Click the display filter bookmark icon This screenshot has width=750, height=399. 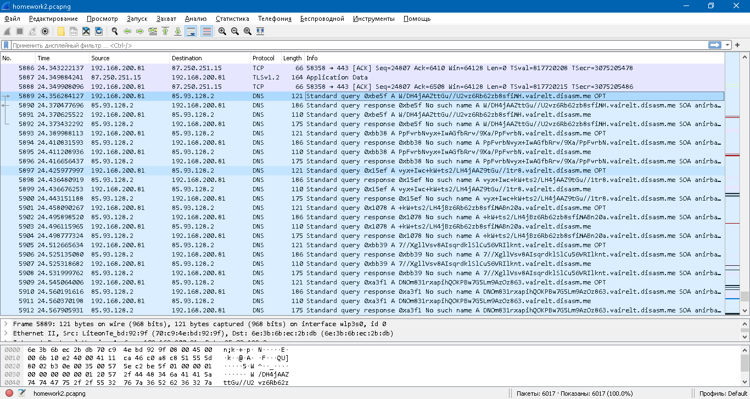[6, 45]
